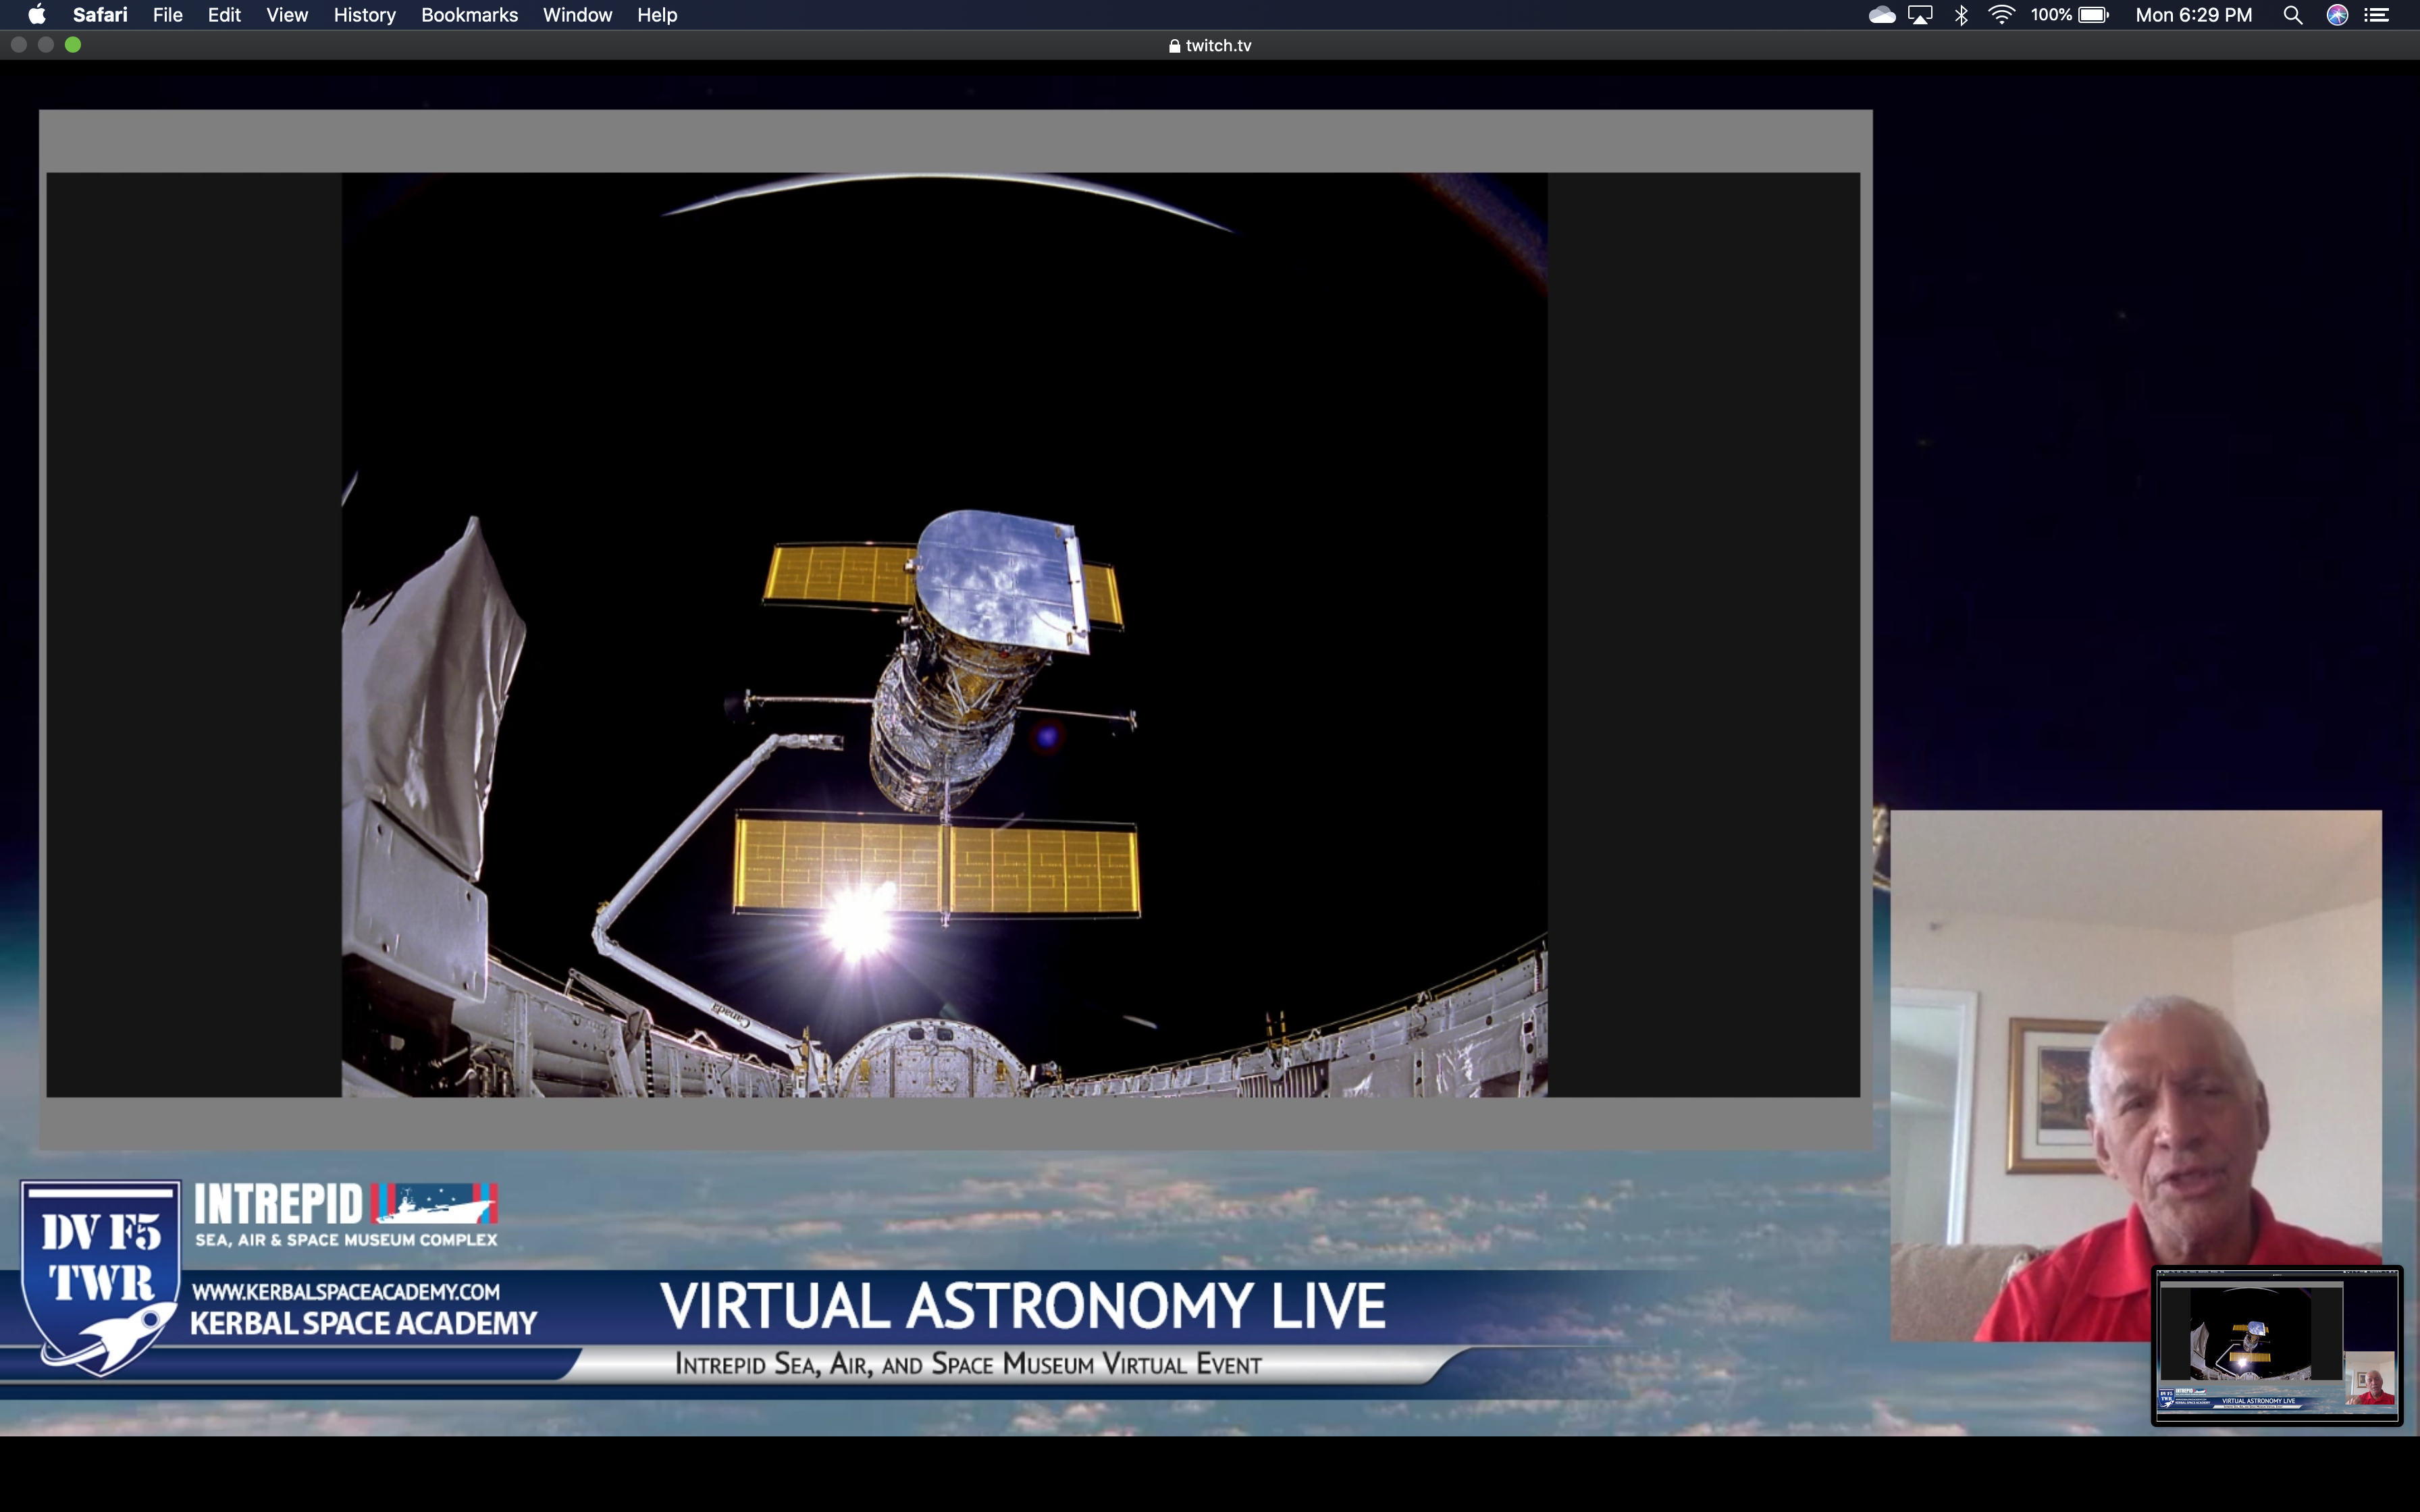Open the Window menu
Viewport: 2420px width, 1512px height.
coord(577,15)
